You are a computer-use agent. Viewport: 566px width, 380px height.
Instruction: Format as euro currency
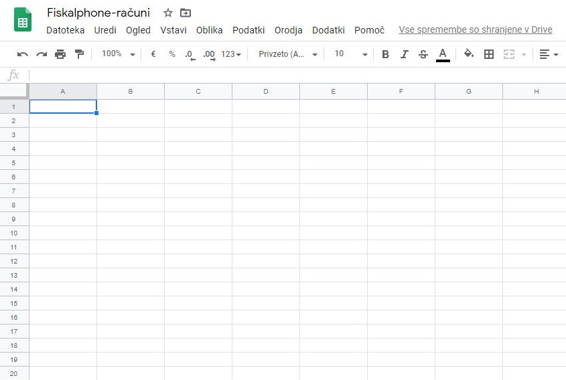tap(153, 54)
